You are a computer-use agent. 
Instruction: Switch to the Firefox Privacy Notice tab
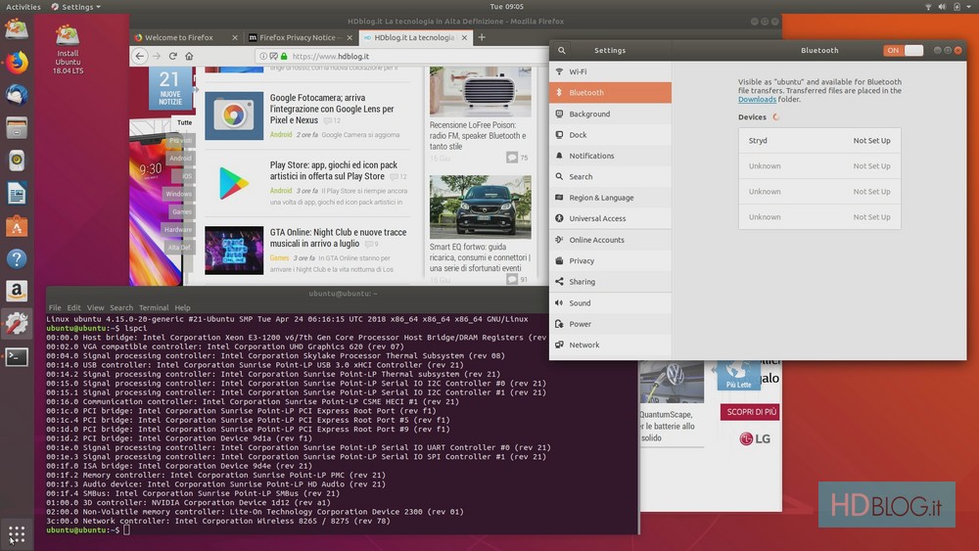click(x=296, y=38)
